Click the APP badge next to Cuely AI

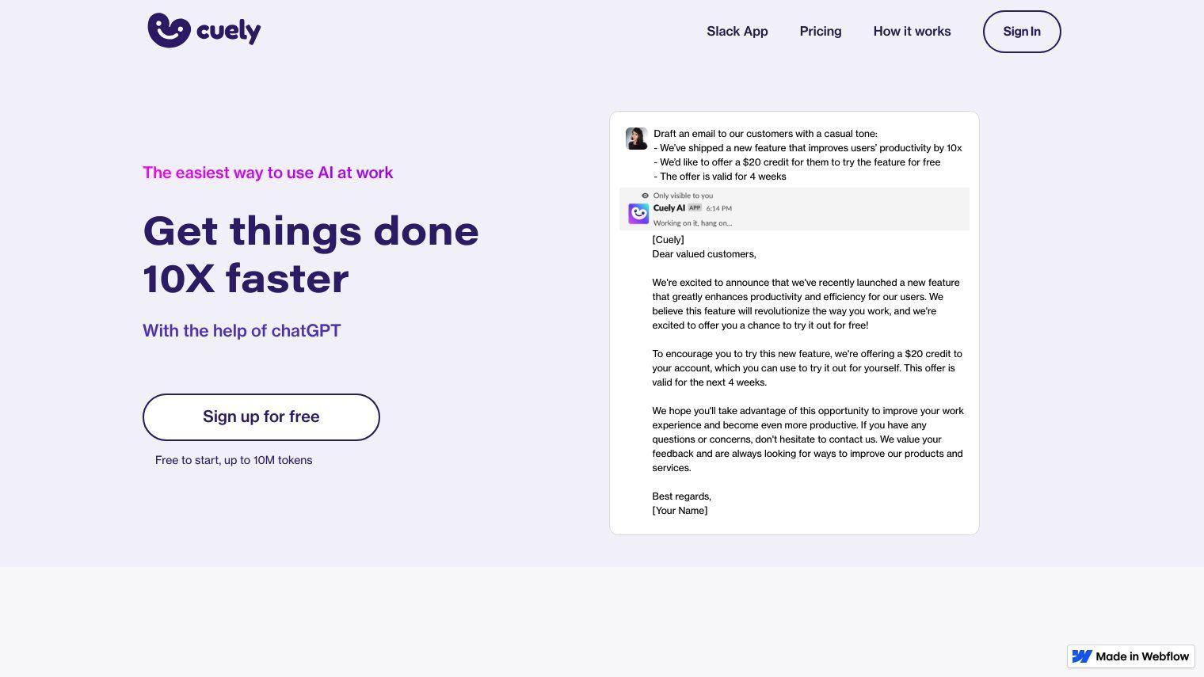point(695,207)
